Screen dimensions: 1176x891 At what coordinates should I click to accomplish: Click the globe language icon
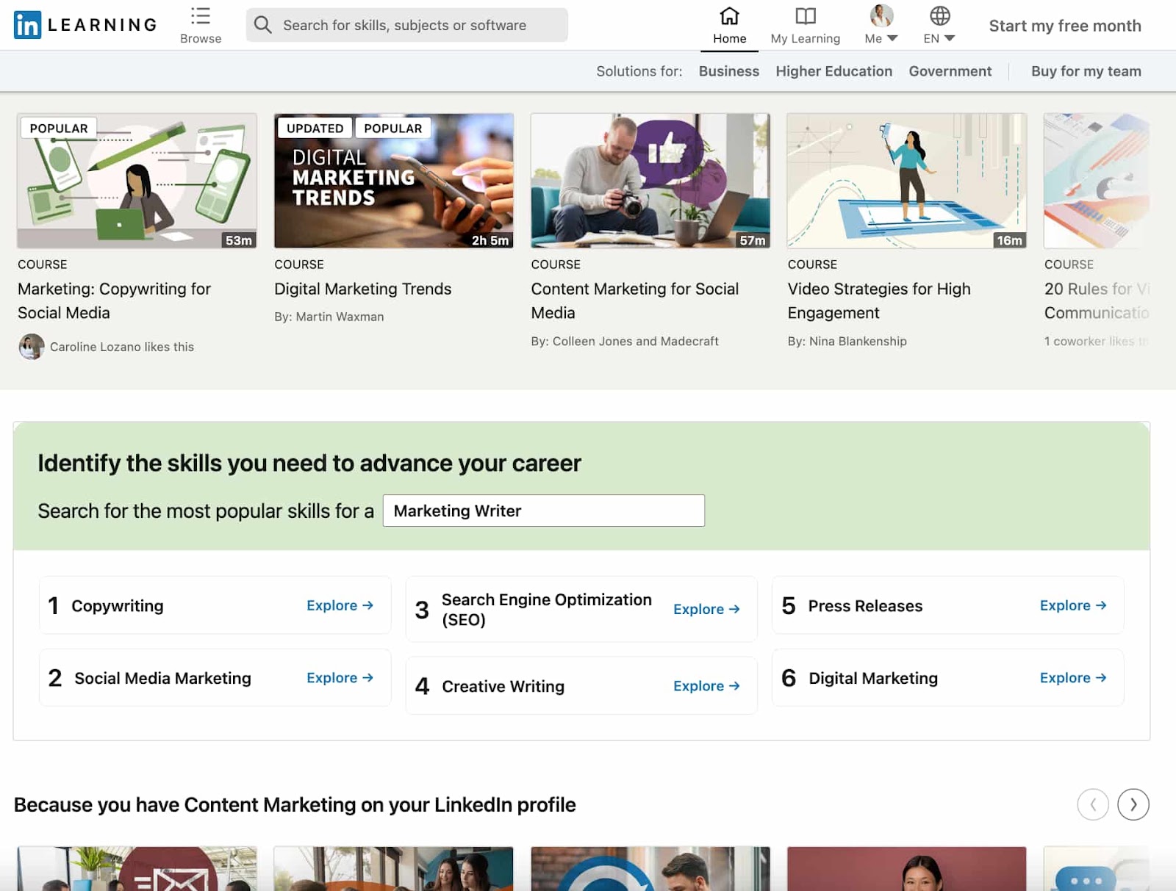tap(939, 15)
